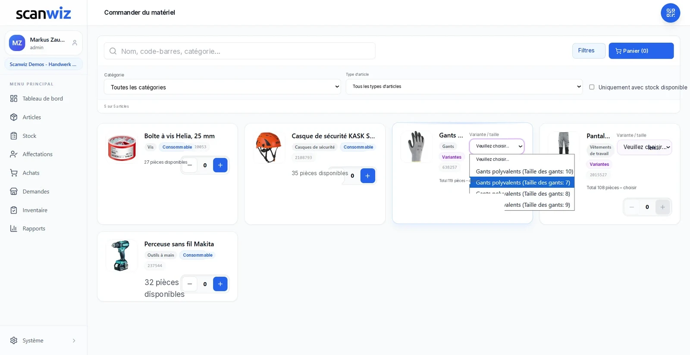Image resolution: width=690 pixels, height=355 pixels.
Task: Go to Tableau de bord
Action: pyautogui.click(x=43, y=99)
